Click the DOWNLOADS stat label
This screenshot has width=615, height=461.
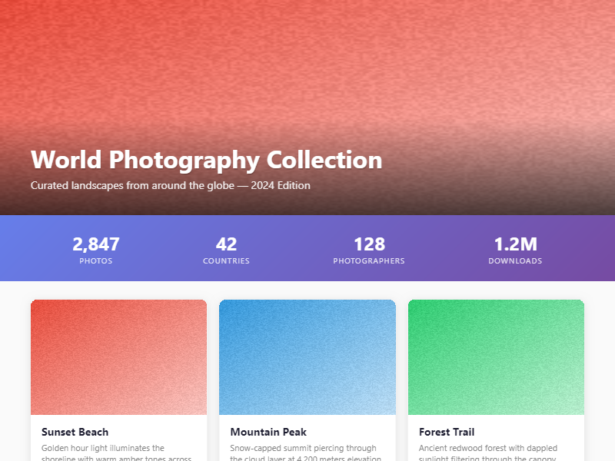(515, 261)
